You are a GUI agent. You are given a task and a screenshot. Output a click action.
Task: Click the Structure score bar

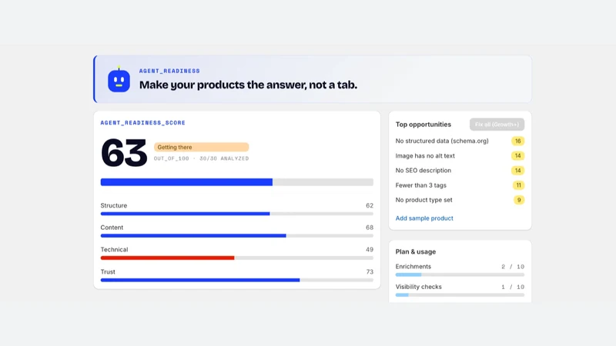click(237, 214)
